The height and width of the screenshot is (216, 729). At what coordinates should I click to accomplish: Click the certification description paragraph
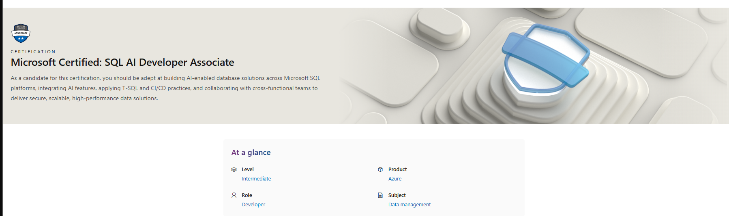pos(165,88)
